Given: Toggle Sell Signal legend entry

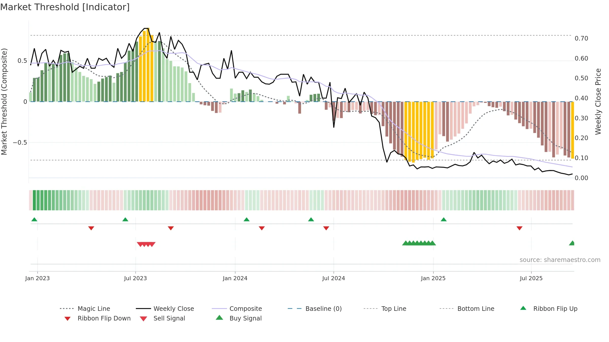Looking at the screenshot, I should point(162,318).
